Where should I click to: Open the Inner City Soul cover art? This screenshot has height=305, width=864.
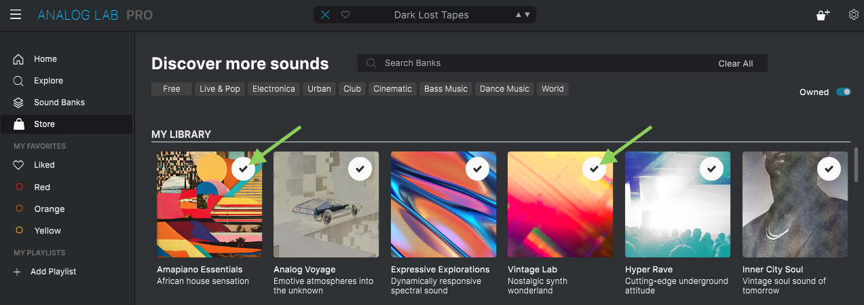coord(795,204)
